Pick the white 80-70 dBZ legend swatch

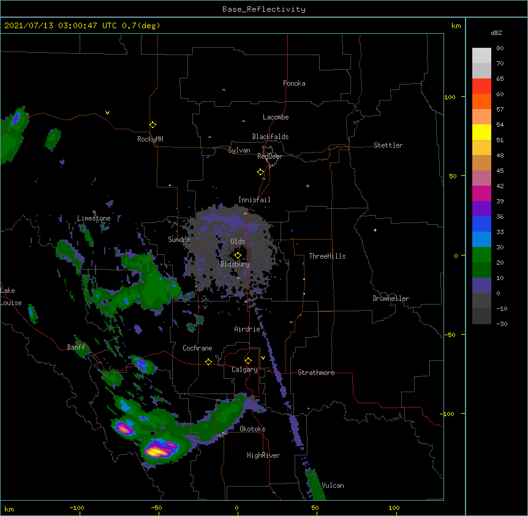point(481,55)
